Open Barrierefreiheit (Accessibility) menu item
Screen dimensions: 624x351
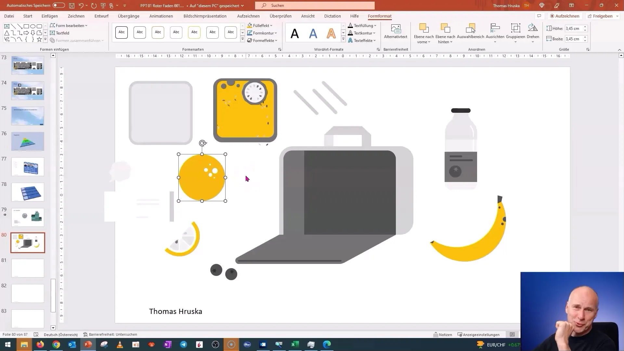pos(396,49)
